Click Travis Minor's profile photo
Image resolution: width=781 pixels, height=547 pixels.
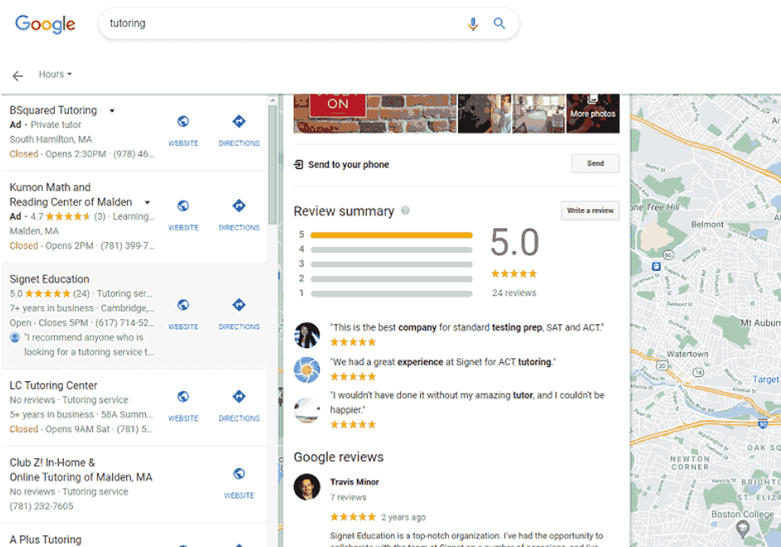coord(307,486)
